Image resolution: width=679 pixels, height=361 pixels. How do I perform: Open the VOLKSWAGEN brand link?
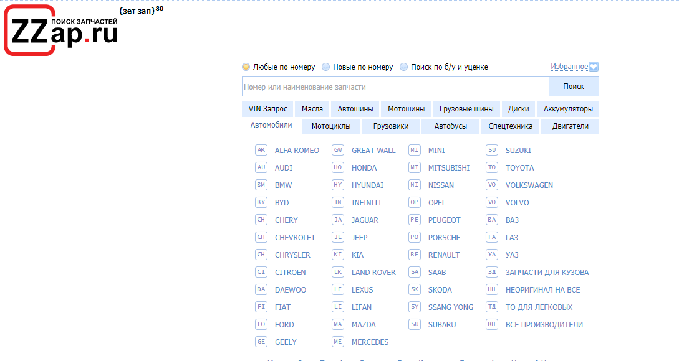pos(529,185)
